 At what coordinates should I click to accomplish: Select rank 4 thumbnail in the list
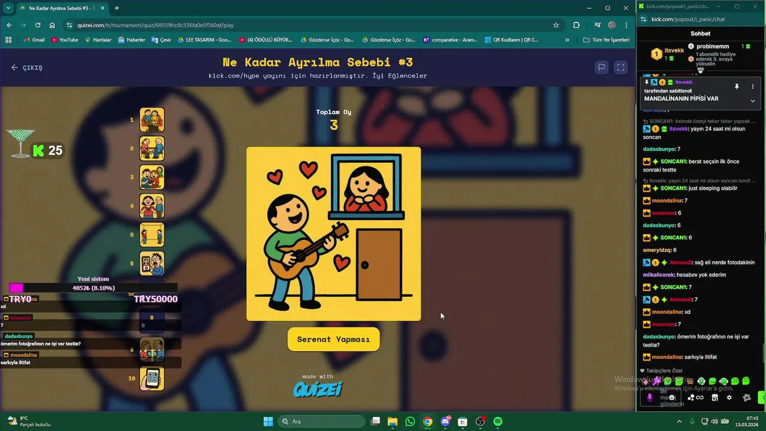[152, 206]
